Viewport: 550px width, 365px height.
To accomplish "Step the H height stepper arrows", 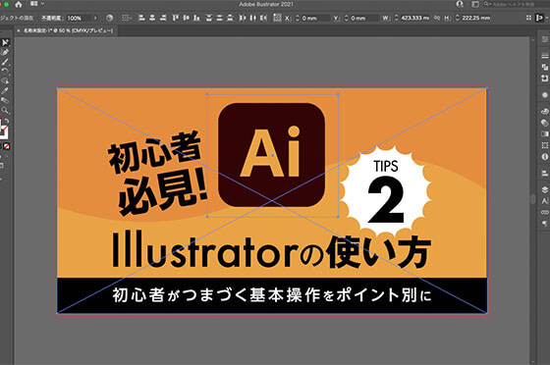I will click(458, 18).
